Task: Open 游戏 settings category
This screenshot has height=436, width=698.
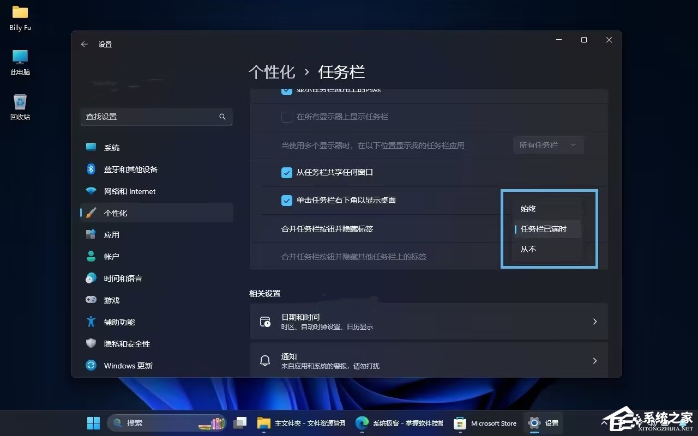Action: 157,300
